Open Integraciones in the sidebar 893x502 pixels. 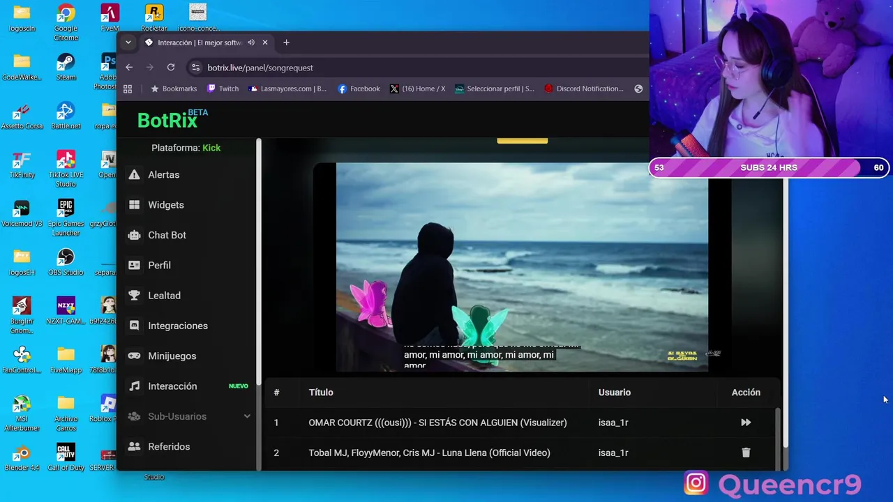pos(177,326)
